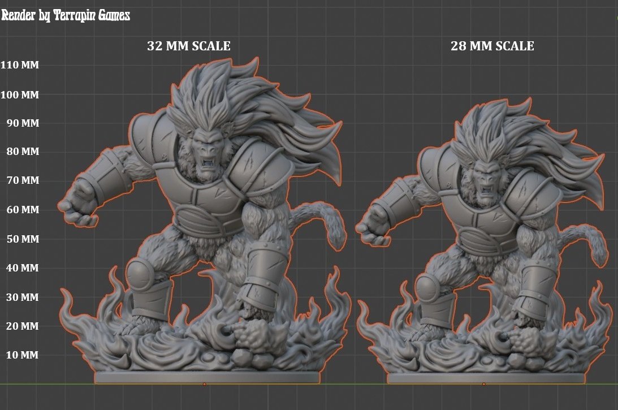Click the "100 MM" ruler label

(20, 94)
